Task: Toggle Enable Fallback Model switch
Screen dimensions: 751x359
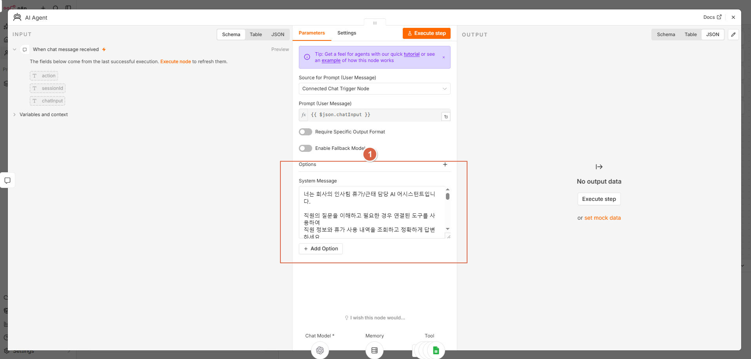Action: pos(305,148)
